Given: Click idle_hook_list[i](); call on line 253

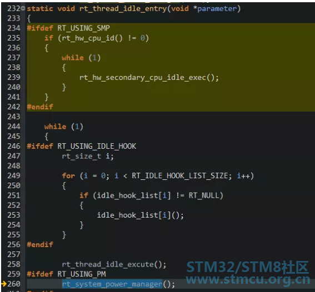Looking at the screenshot, I should click(140, 215).
